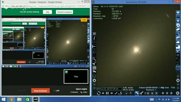Open the green Store app in taskbar
The height and width of the screenshot is (102, 181).
pos(27,99)
